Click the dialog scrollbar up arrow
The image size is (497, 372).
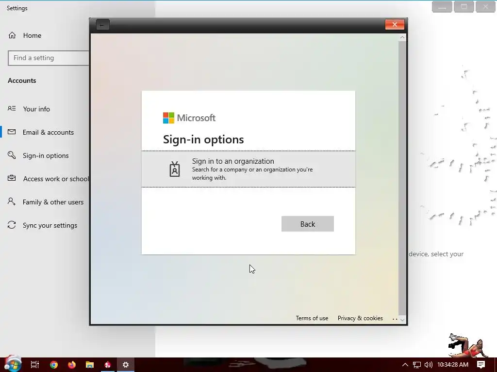click(x=402, y=37)
